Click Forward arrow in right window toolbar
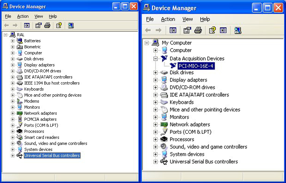 pos(158,30)
